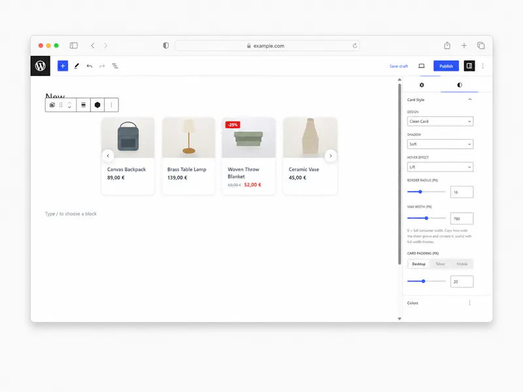The image size is (523, 392).
Task: Expand the Colors panel heading
Action: [x=413, y=303]
